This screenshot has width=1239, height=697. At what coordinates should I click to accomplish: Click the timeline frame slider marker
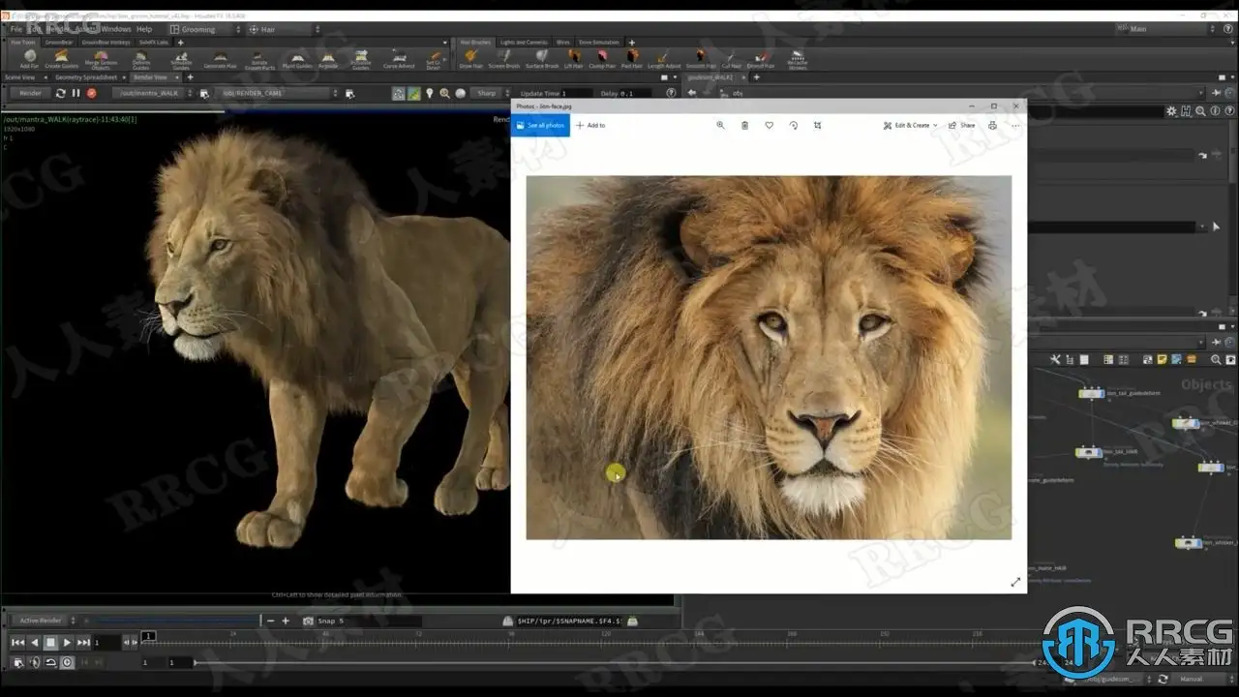point(148,636)
